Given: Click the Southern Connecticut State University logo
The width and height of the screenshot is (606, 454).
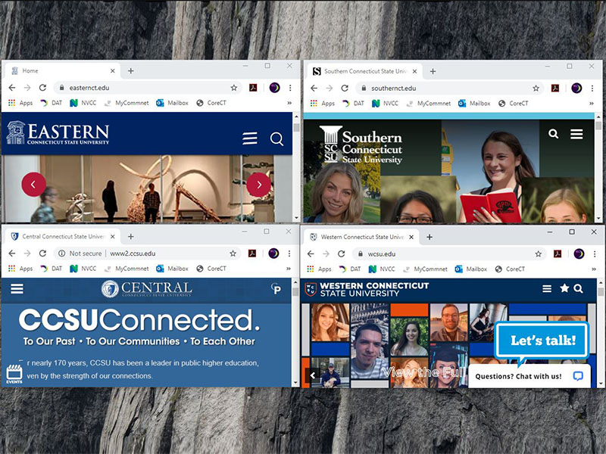Looking at the screenshot, I should 361,145.
